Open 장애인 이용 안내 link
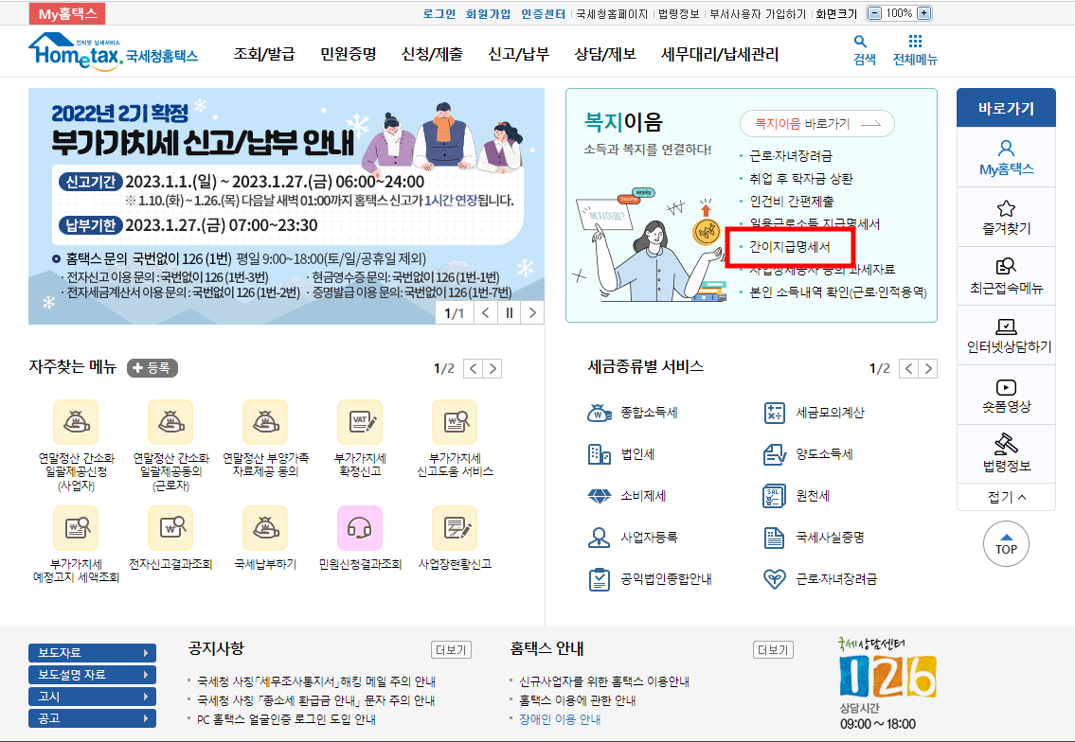This screenshot has height=742, width=1075. (x=560, y=719)
